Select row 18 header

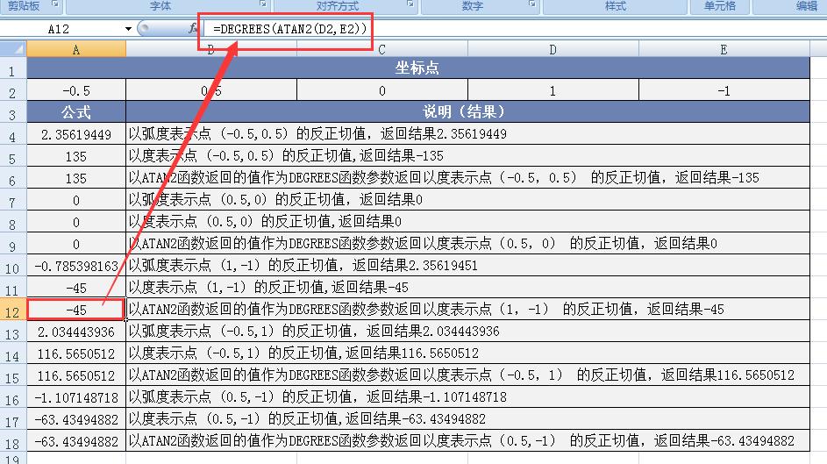[x=13, y=441]
